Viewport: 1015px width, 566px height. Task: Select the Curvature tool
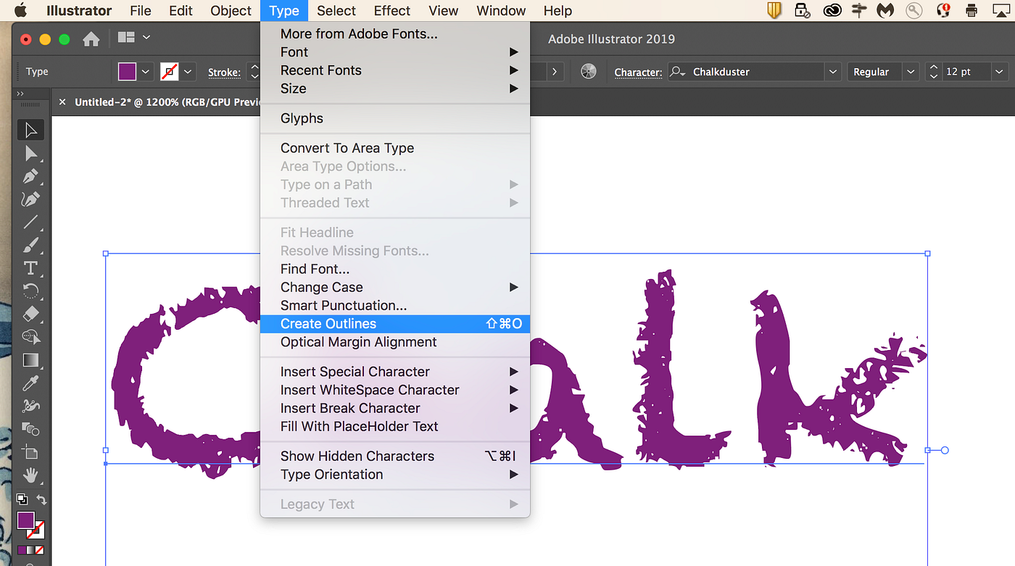pos(30,199)
